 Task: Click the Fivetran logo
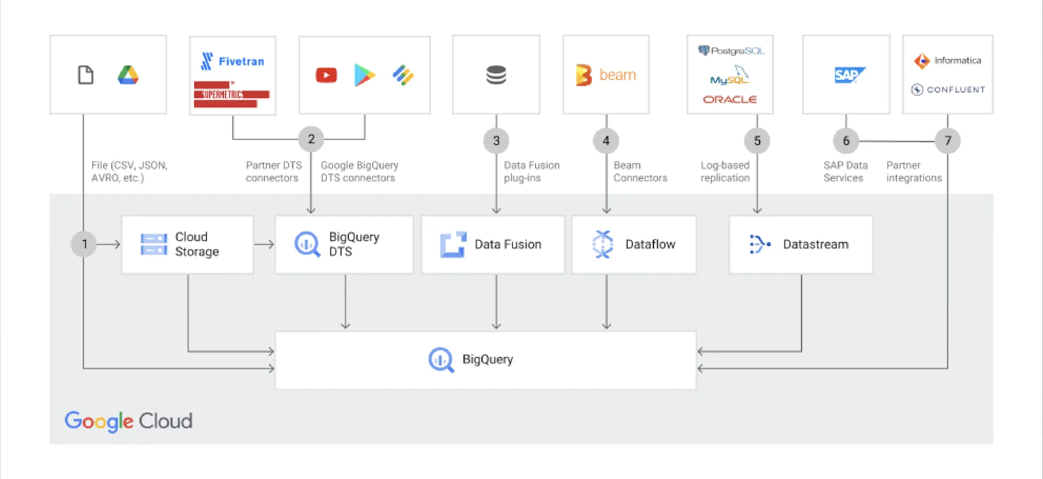coord(233,61)
